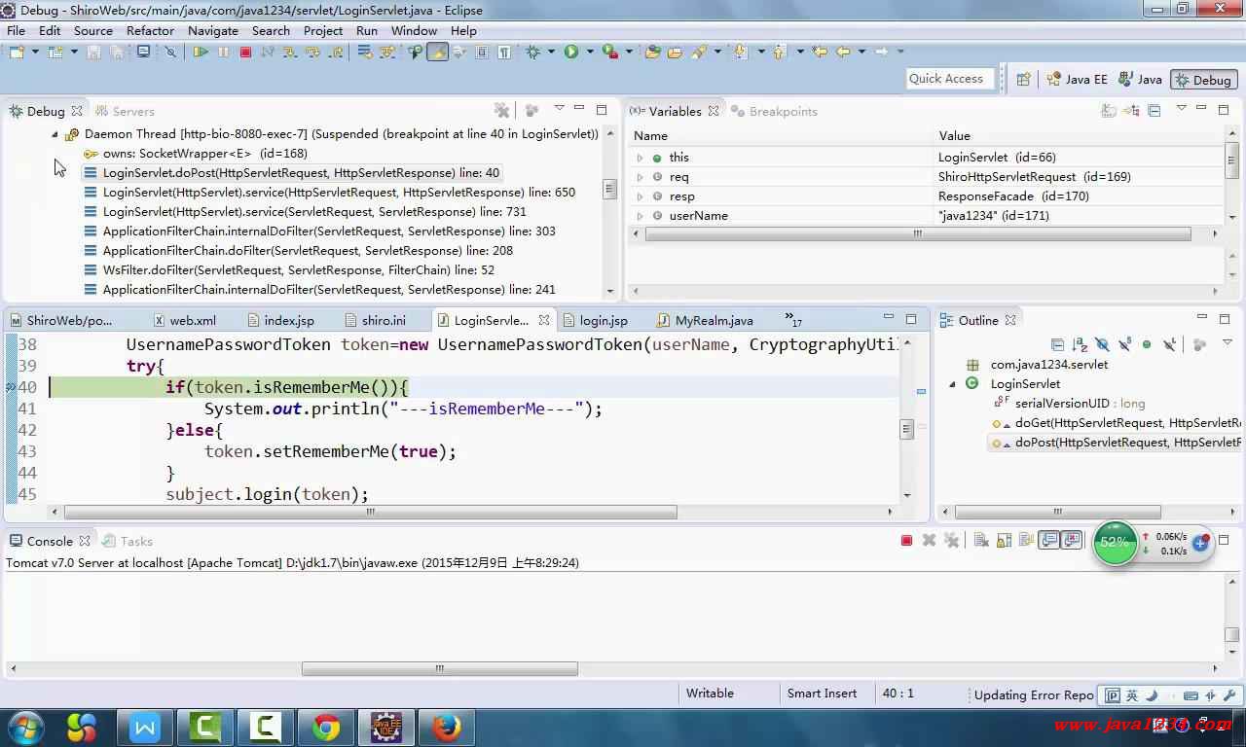
Task: Expand the 'this' variable row
Action: pyautogui.click(x=640, y=158)
